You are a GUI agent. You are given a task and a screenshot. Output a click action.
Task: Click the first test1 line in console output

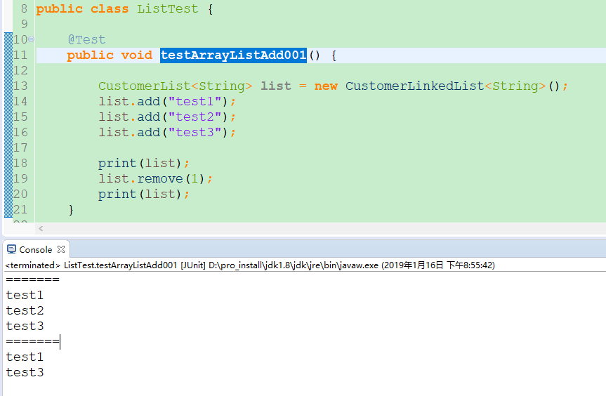(25, 295)
